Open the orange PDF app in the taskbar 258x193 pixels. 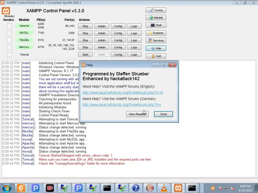(x=21, y=188)
